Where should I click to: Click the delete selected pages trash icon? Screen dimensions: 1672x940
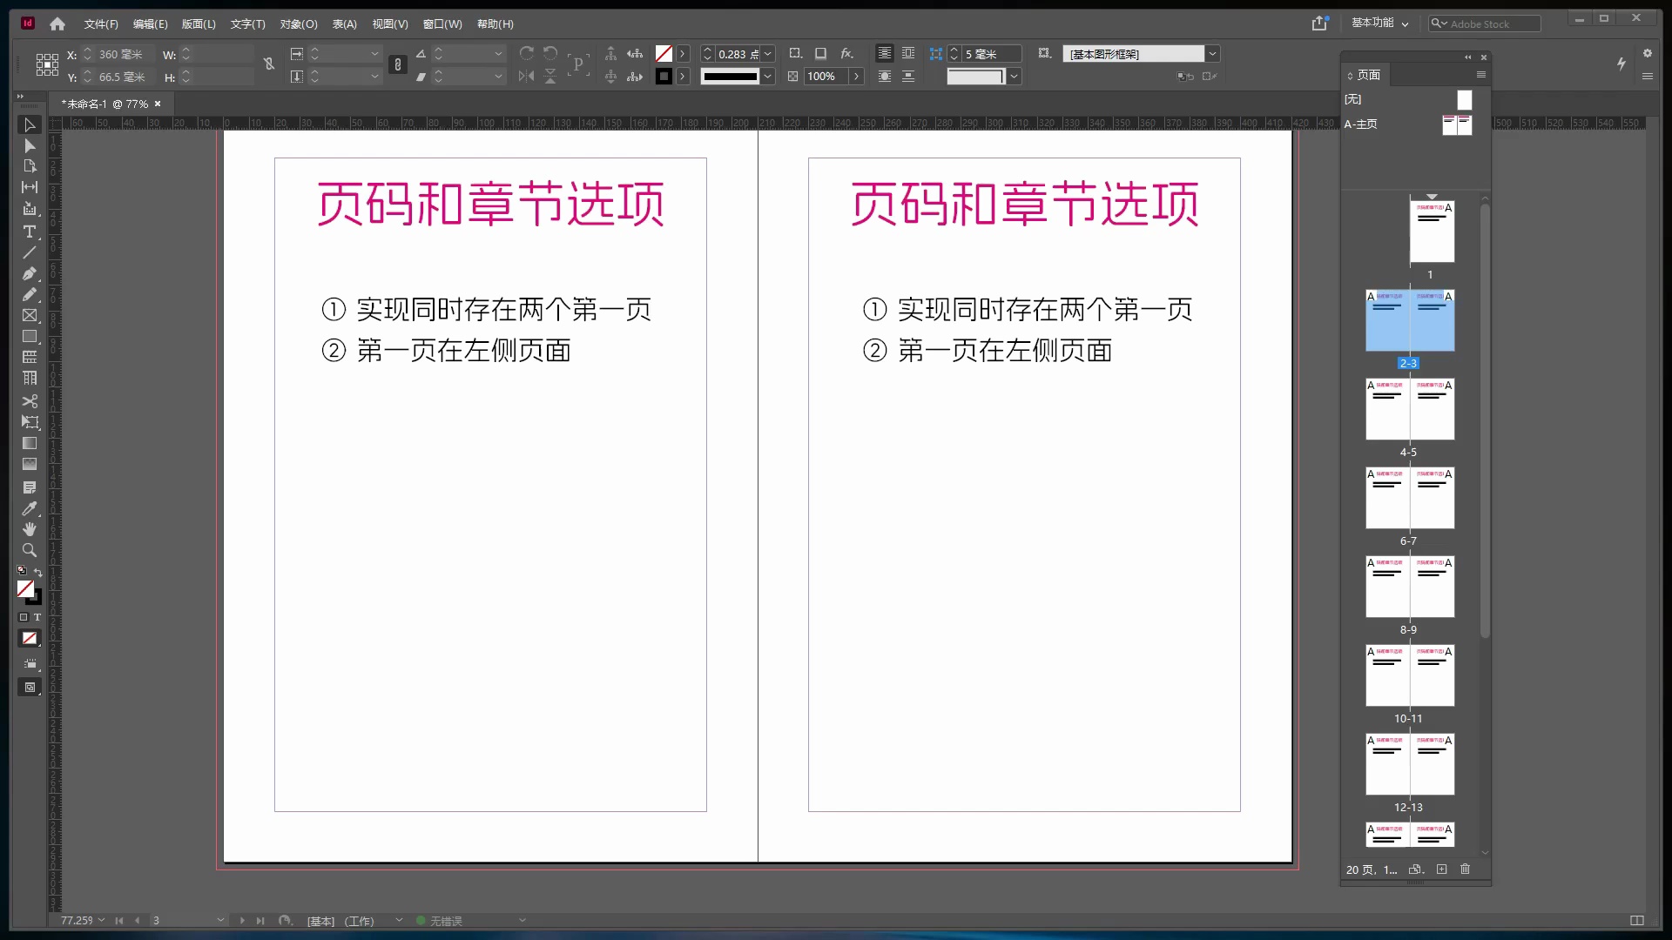click(x=1465, y=869)
